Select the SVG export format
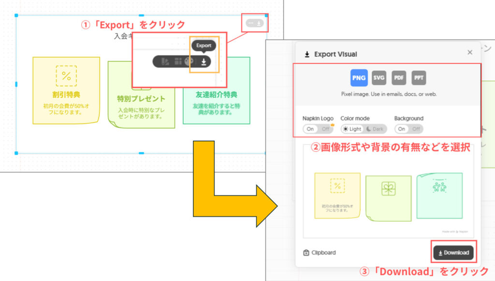This screenshot has height=281, width=495. [379, 78]
